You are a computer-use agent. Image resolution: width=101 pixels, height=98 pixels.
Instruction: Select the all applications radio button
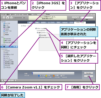coord(37,31)
